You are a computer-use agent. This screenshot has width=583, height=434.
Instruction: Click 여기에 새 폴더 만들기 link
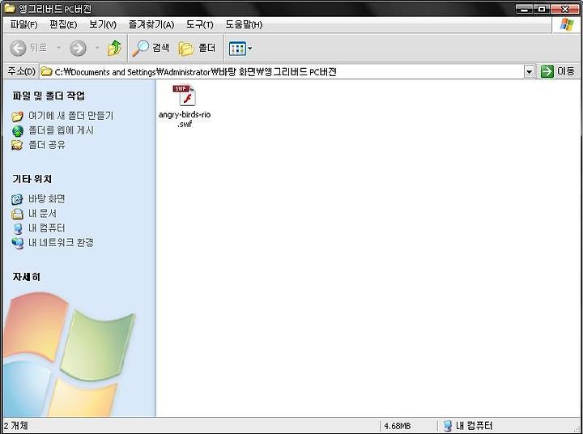point(70,116)
